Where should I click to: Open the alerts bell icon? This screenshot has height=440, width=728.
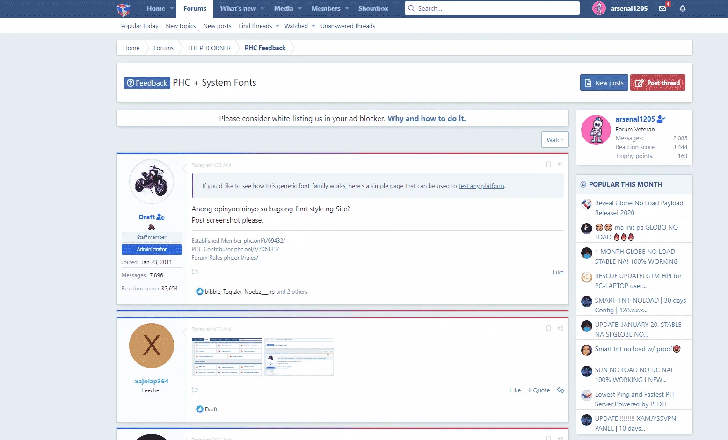(683, 8)
